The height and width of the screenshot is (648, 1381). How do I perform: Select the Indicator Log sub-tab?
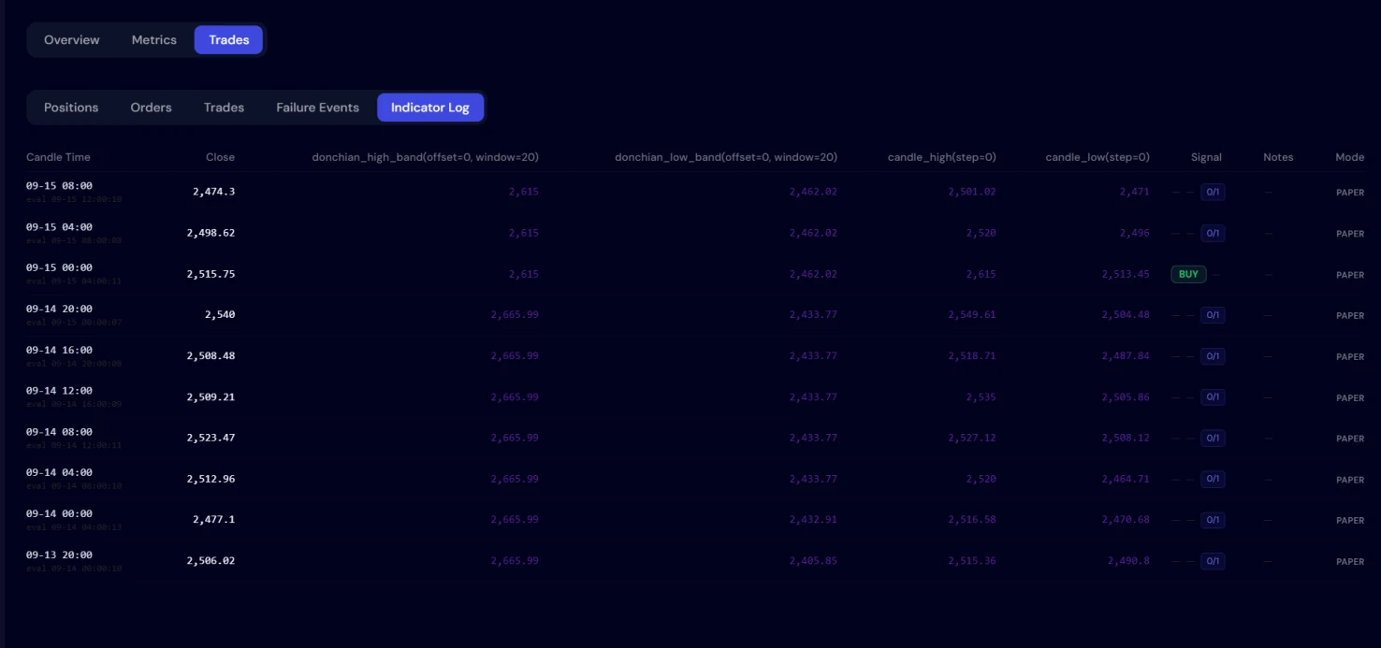(430, 108)
